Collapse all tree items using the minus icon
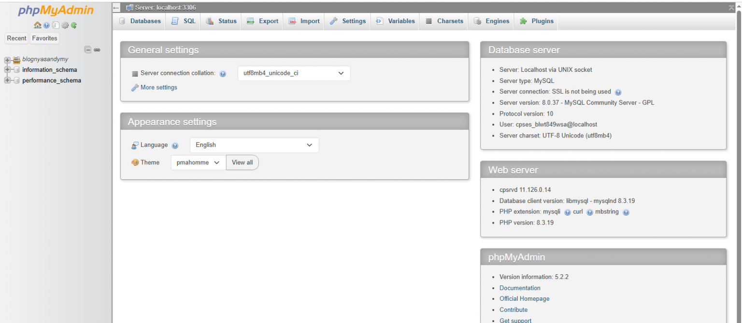The height and width of the screenshot is (323, 742). click(x=87, y=49)
